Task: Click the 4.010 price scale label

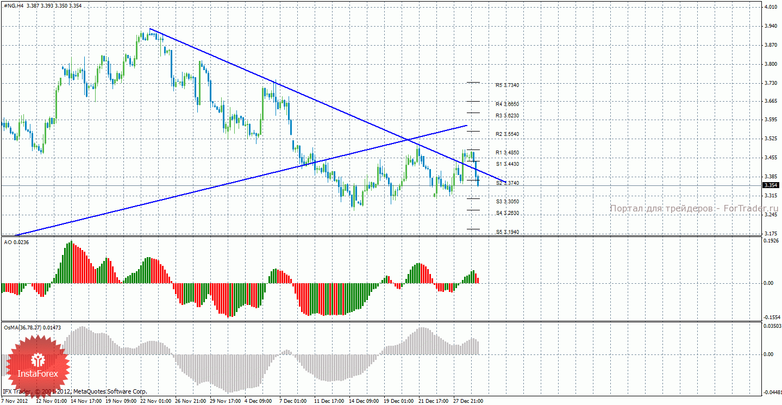Action: click(771, 8)
